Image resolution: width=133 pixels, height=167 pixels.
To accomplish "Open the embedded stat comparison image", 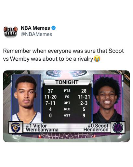I will [x=66, y=106].
